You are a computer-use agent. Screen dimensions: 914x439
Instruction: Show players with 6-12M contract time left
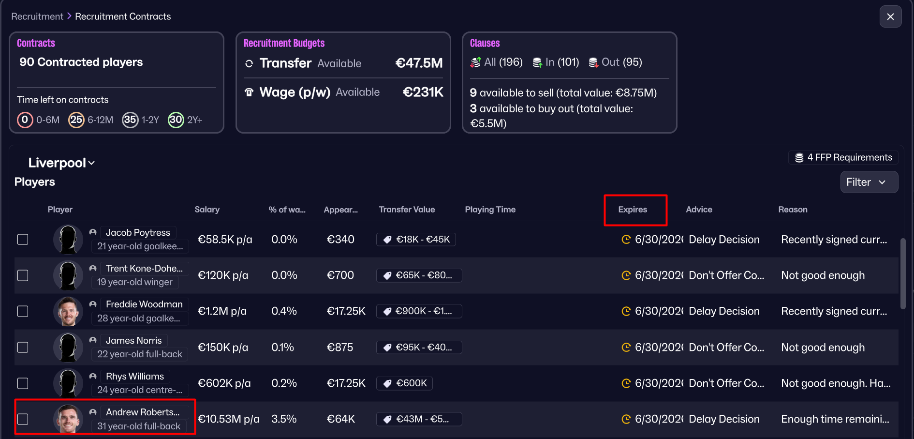(x=76, y=120)
